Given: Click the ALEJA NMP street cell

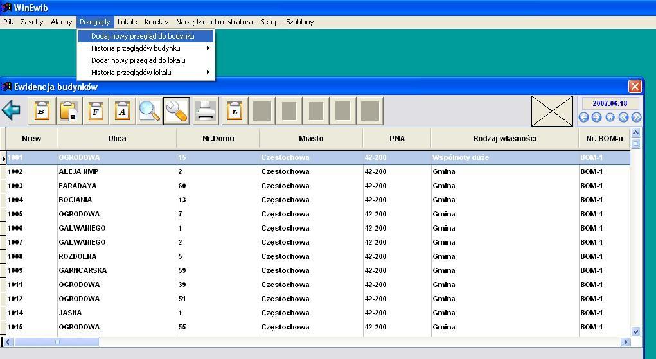Looking at the screenshot, I should (x=117, y=171).
